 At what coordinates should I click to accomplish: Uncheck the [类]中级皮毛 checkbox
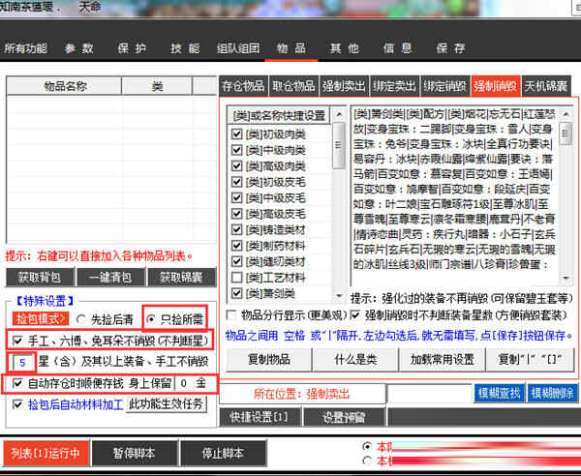click(237, 197)
